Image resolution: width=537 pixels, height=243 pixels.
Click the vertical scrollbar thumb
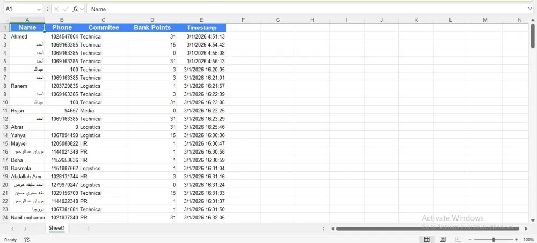(x=533, y=36)
